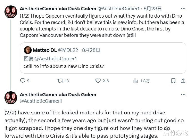Click the second tweet's AestheticGamer avatar
The height and width of the screenshot is (140, 191).
coord(11,97)
